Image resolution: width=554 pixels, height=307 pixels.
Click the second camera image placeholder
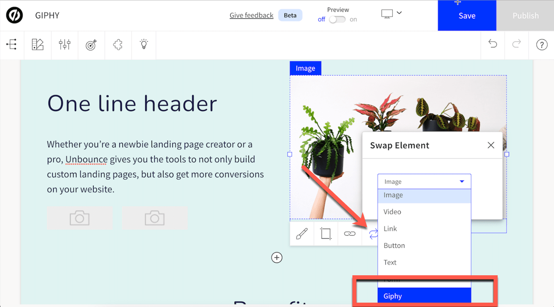(155, 218)
